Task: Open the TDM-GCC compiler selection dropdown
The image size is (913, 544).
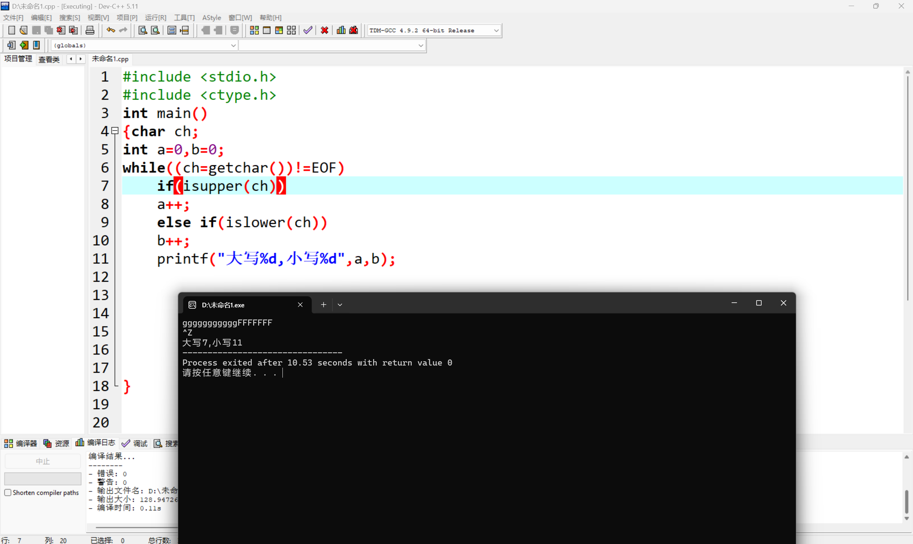Action: tap(496, 30)
